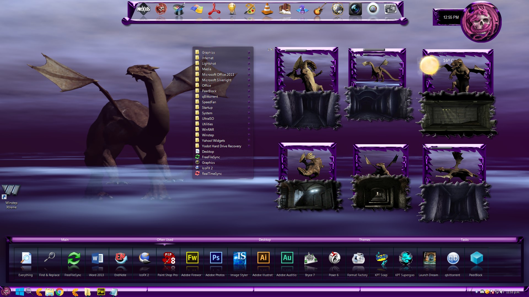Open the Tasks tab
529x297 pixels.
click(464, 240)
